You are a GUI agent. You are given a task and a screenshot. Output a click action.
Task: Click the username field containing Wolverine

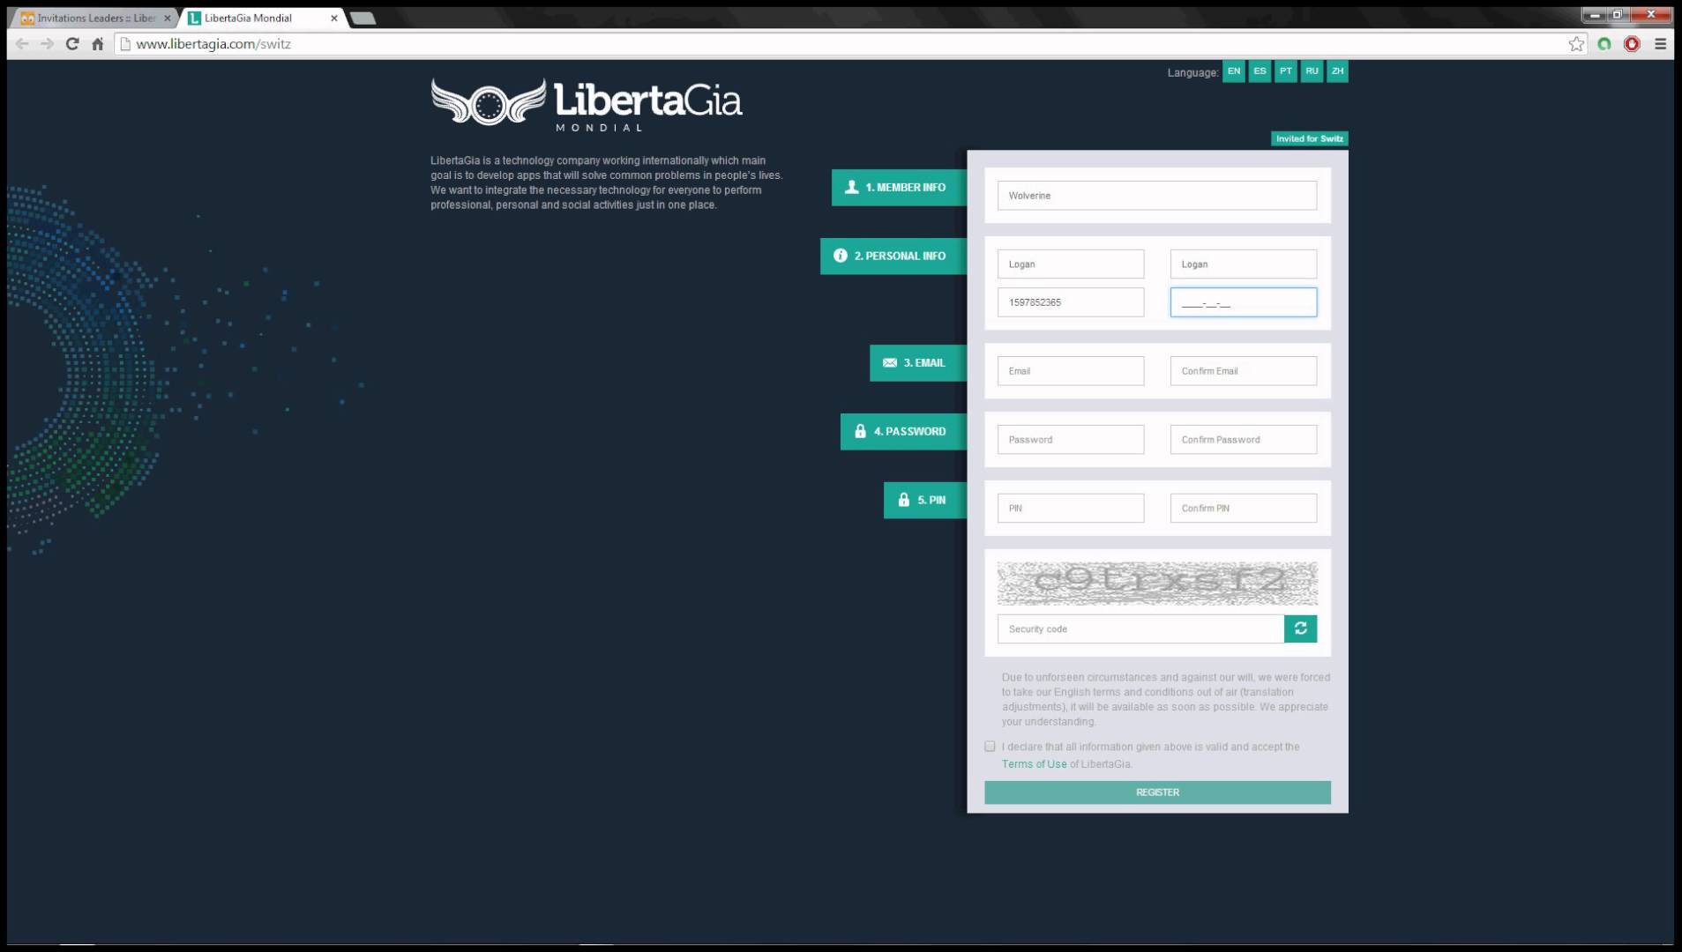pyautogui.click(x=1157, y=196)
